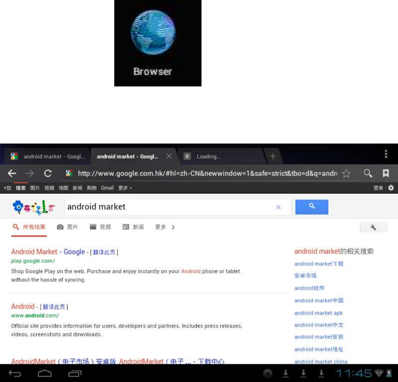Select related search android market apk
This screenshot has width=398, height=382.
pyautogui.click(x=318, y=313)
